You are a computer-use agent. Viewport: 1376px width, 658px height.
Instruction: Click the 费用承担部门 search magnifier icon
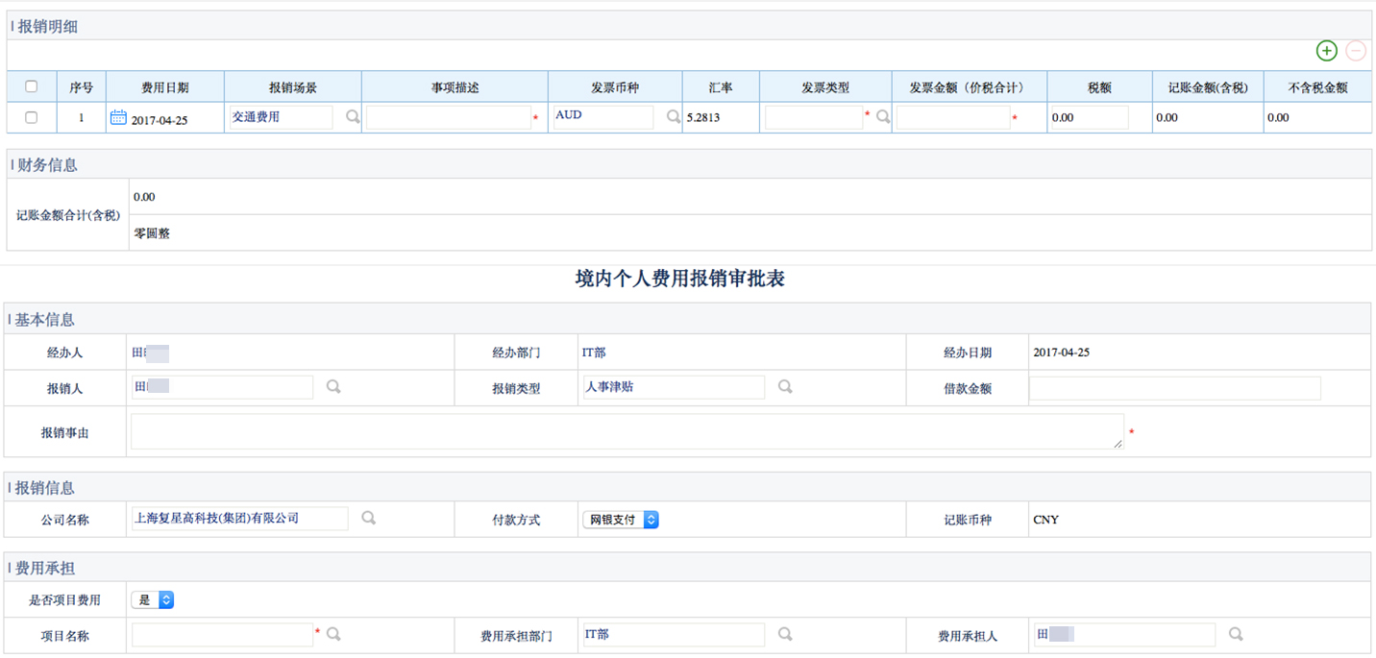click(785, 634)
